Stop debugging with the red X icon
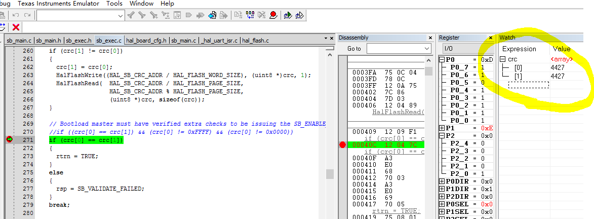Image resolution: width=594 pixels, height=219 pixels. point(16,27)
